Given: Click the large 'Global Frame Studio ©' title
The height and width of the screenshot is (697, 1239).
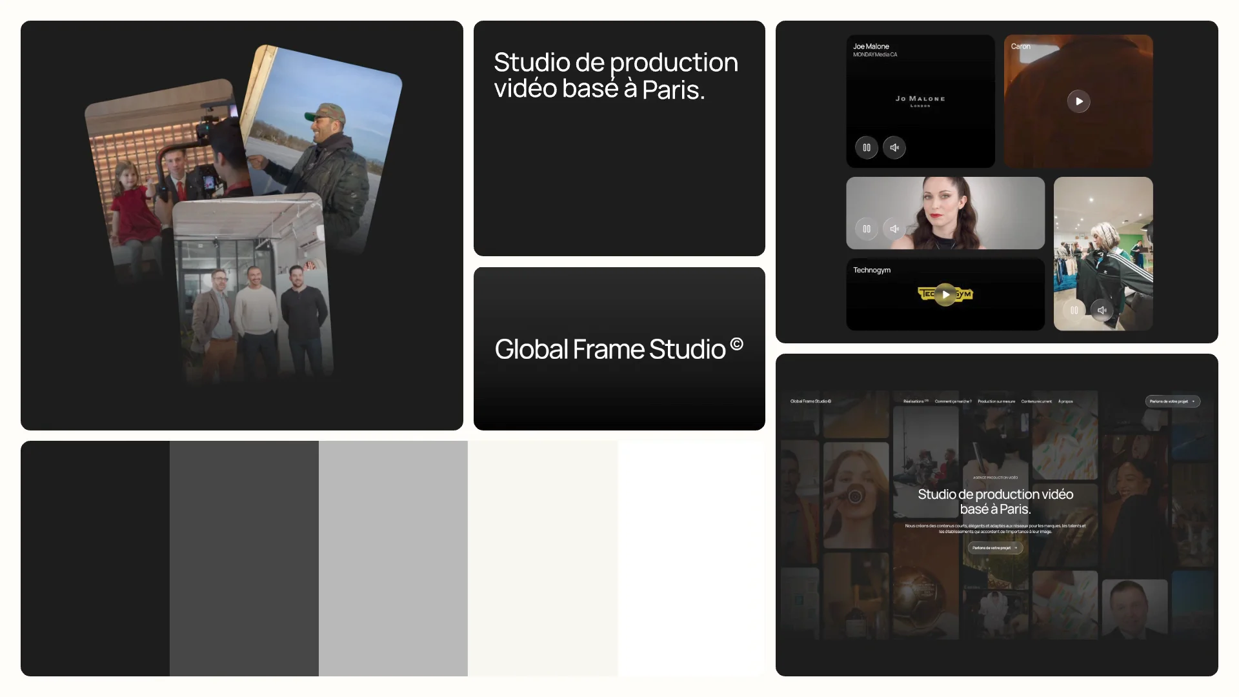Looking at the screenshot, I should pyautogui.click(x=619, y=348).
